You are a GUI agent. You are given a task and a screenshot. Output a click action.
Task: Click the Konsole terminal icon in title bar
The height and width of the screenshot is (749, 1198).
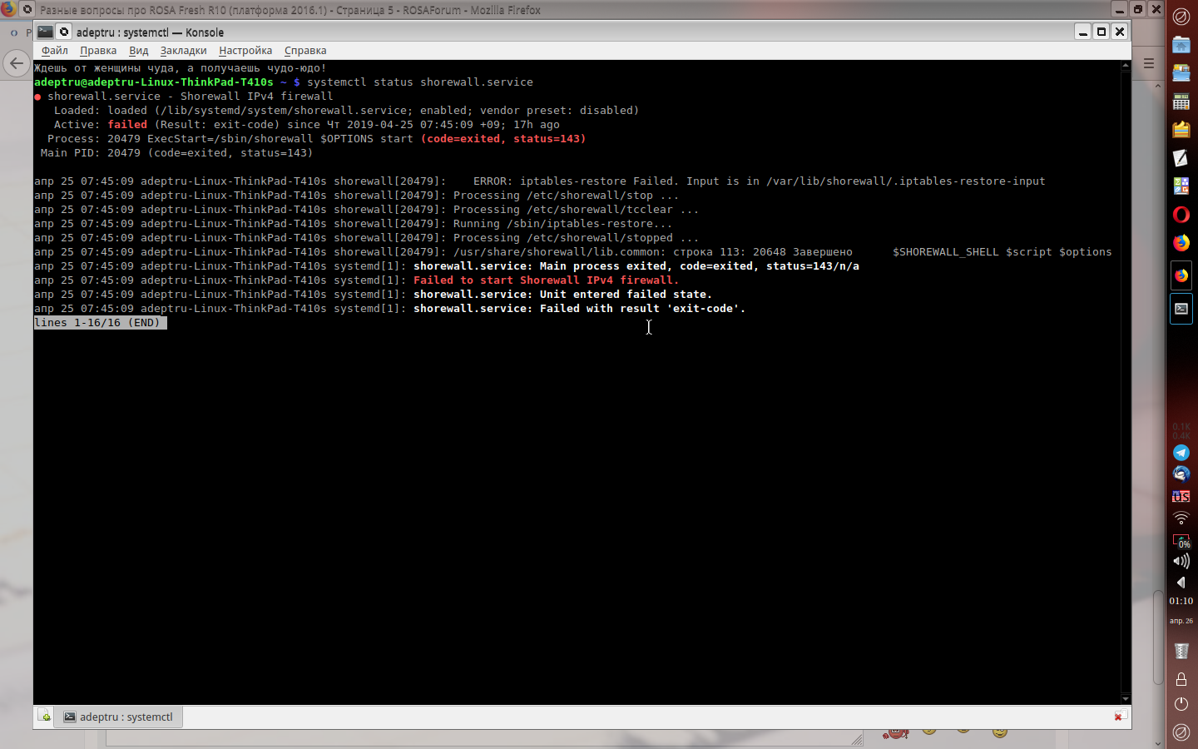tap(46, 32)
